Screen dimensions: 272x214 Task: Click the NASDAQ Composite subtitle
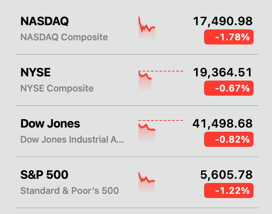(x=64, y=37)
